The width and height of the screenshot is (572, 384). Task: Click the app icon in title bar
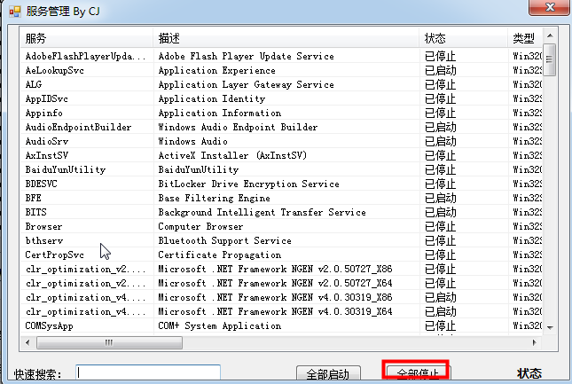tap(15, 12)
